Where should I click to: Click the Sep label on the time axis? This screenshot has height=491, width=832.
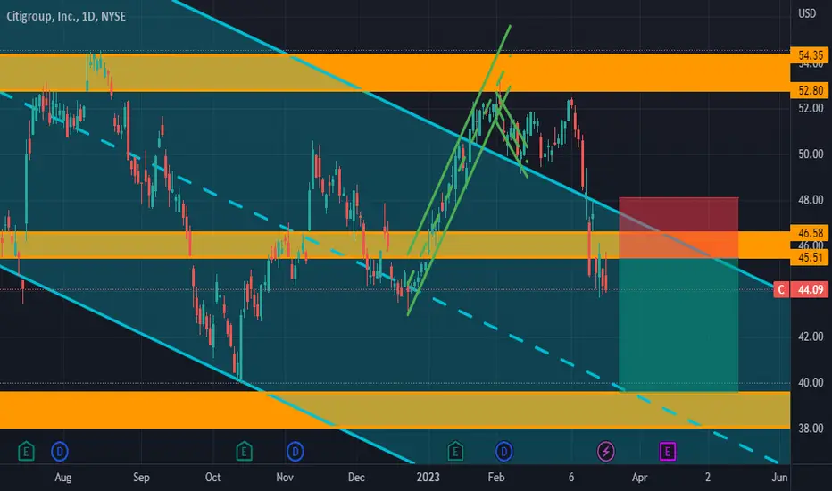[141, 478]
